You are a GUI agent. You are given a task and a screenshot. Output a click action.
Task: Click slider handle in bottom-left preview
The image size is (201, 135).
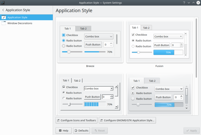(69, 104)
